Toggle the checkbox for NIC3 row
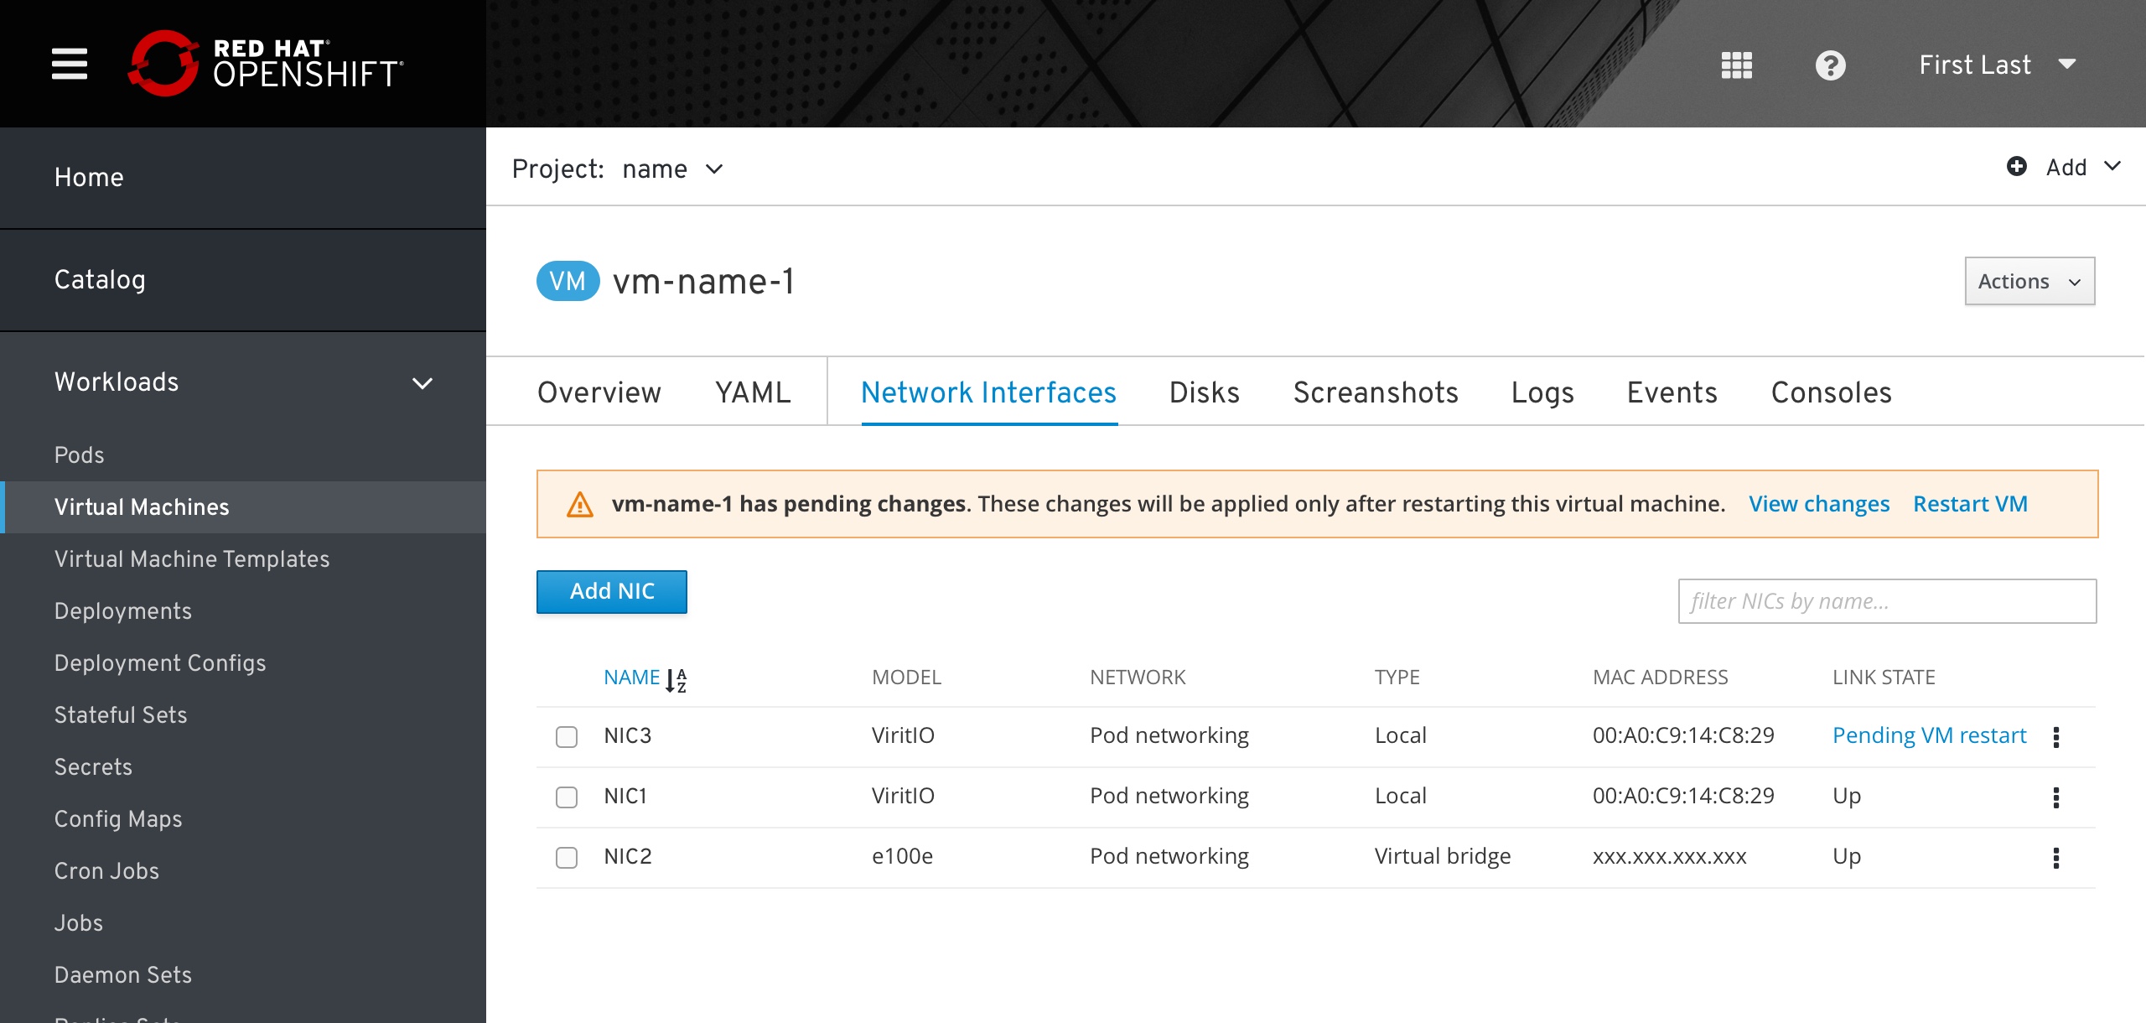The width and height of the screenshot is (2146, 1023). tap(567, 735)
